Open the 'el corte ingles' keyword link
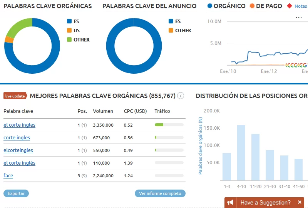 [x=19, y=125]
